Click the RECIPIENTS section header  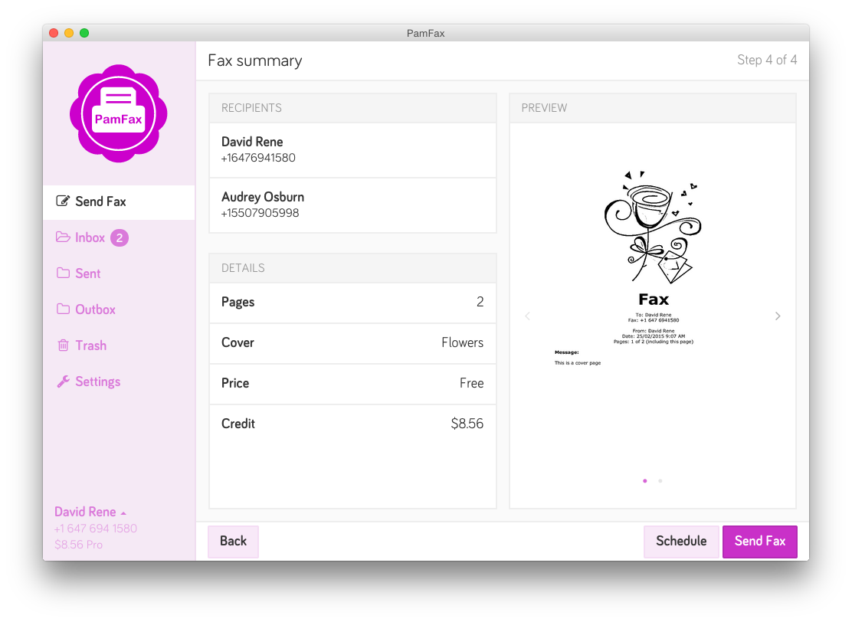352,108
